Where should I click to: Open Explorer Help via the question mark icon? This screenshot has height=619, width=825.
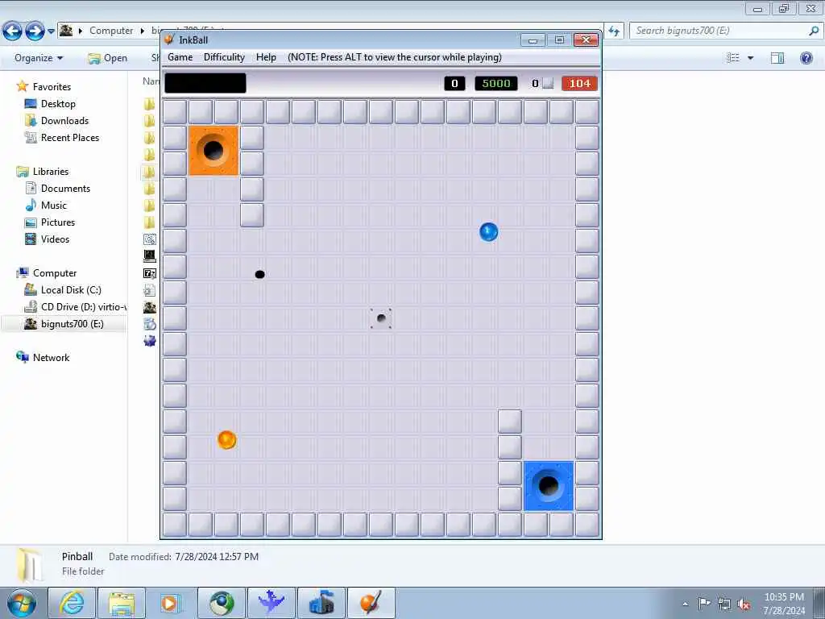pos(806,57)
